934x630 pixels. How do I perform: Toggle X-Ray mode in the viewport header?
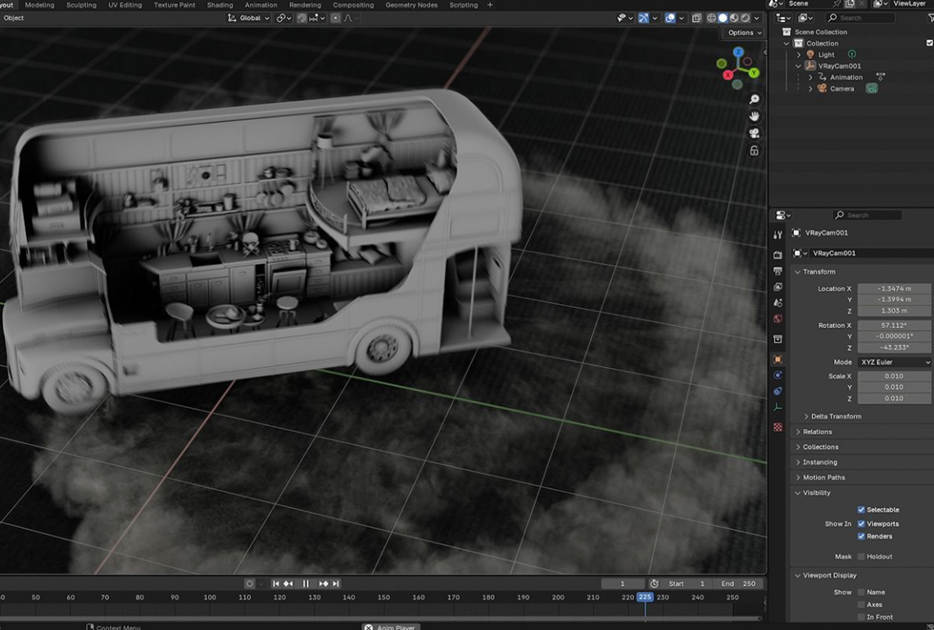tap(696, 17)
